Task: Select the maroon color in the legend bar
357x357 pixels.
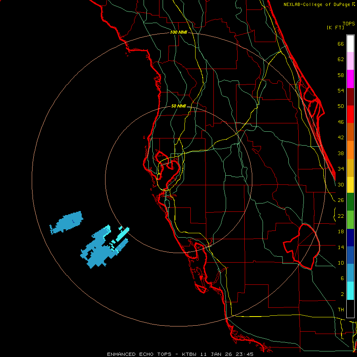Action: point(350,97)
